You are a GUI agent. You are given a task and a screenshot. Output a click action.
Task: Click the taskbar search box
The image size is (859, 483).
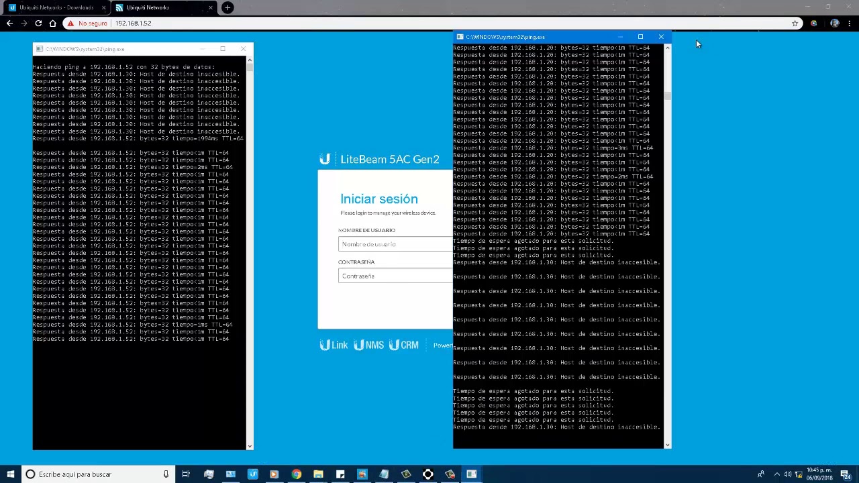pos(97,474)
